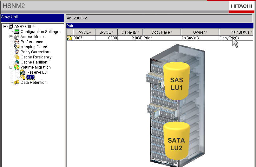256x167 pixels.
Task: Select Mapping Guard item
Action: coord(34,47)
